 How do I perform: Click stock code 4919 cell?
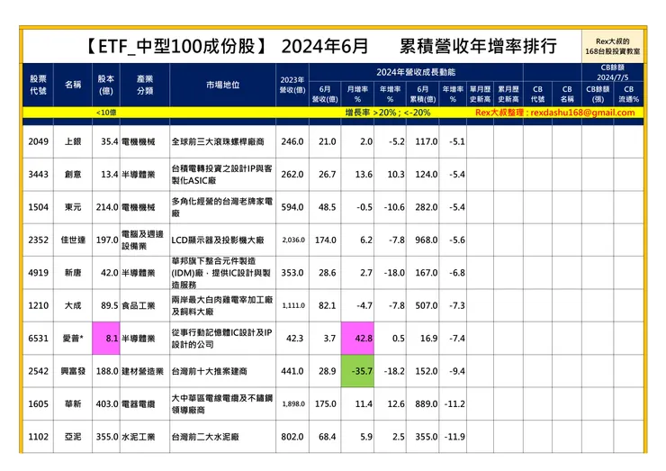pyautogui.click(x=38, y=273)
